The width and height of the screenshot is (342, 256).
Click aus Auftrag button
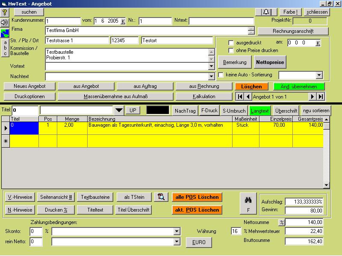click(x=145, y=86)
